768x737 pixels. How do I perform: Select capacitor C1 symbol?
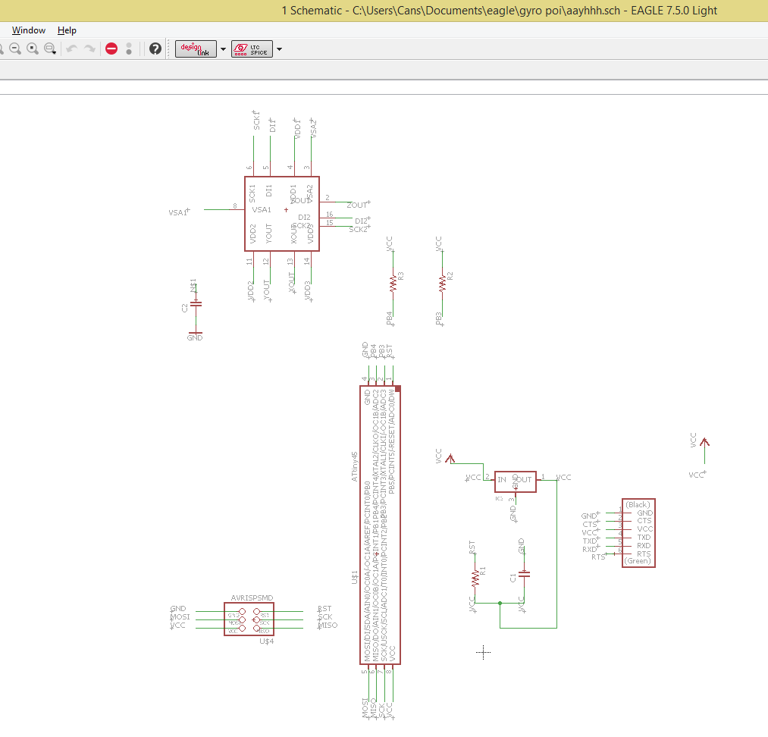(x=524, y=574)
